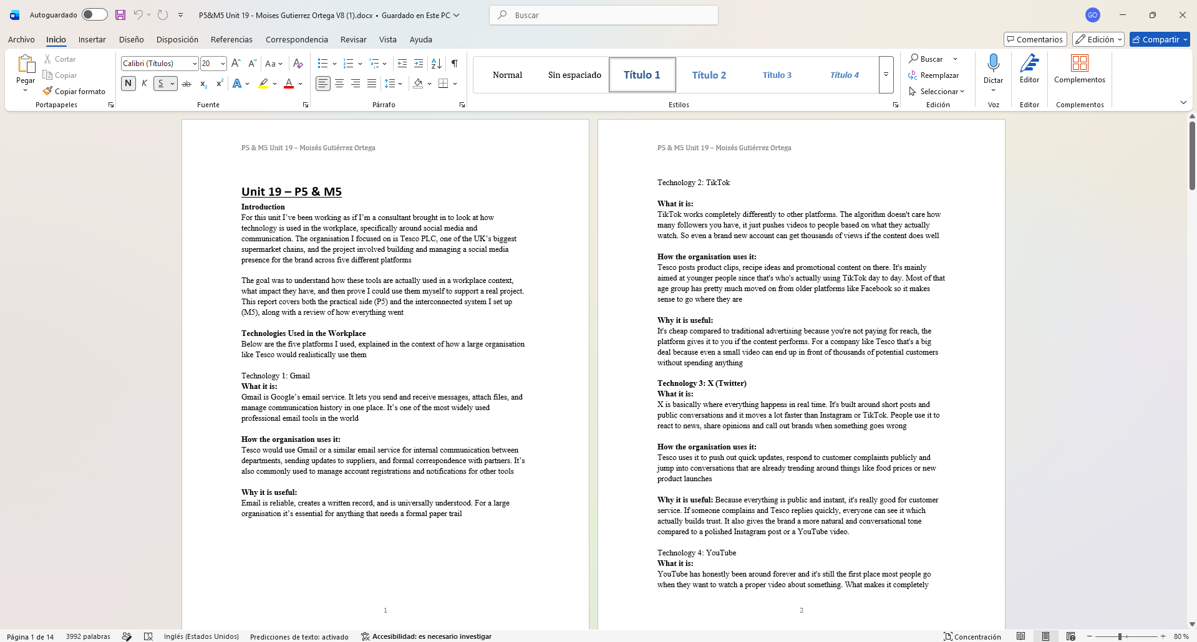Switch to the Insertar tab
This screenshot has width=1197, height=642.
[92, 39]
